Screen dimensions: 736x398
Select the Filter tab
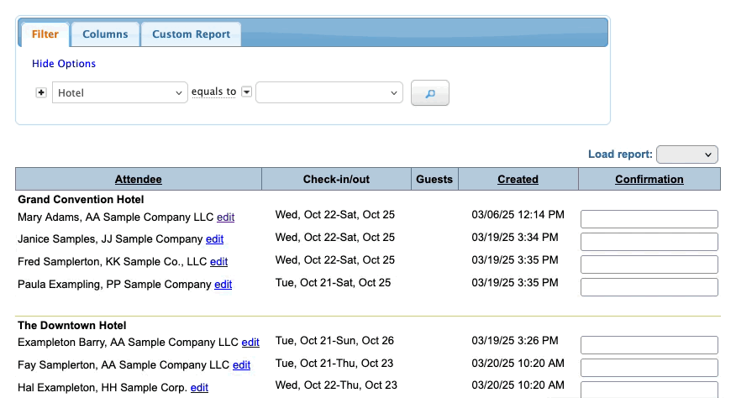tap(45, 34)
